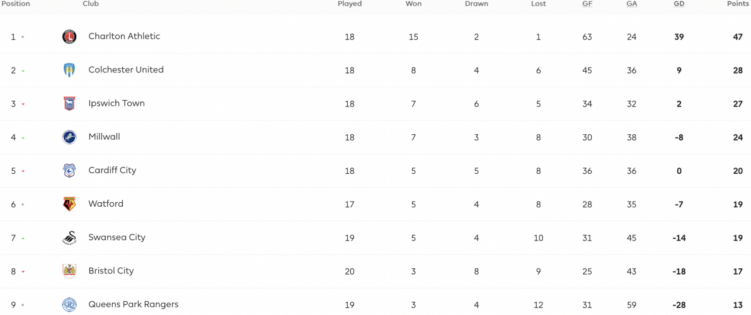This screenshot has height=315, width=751.
Task: Select the Swansea City swan logo
Action: 69,238
